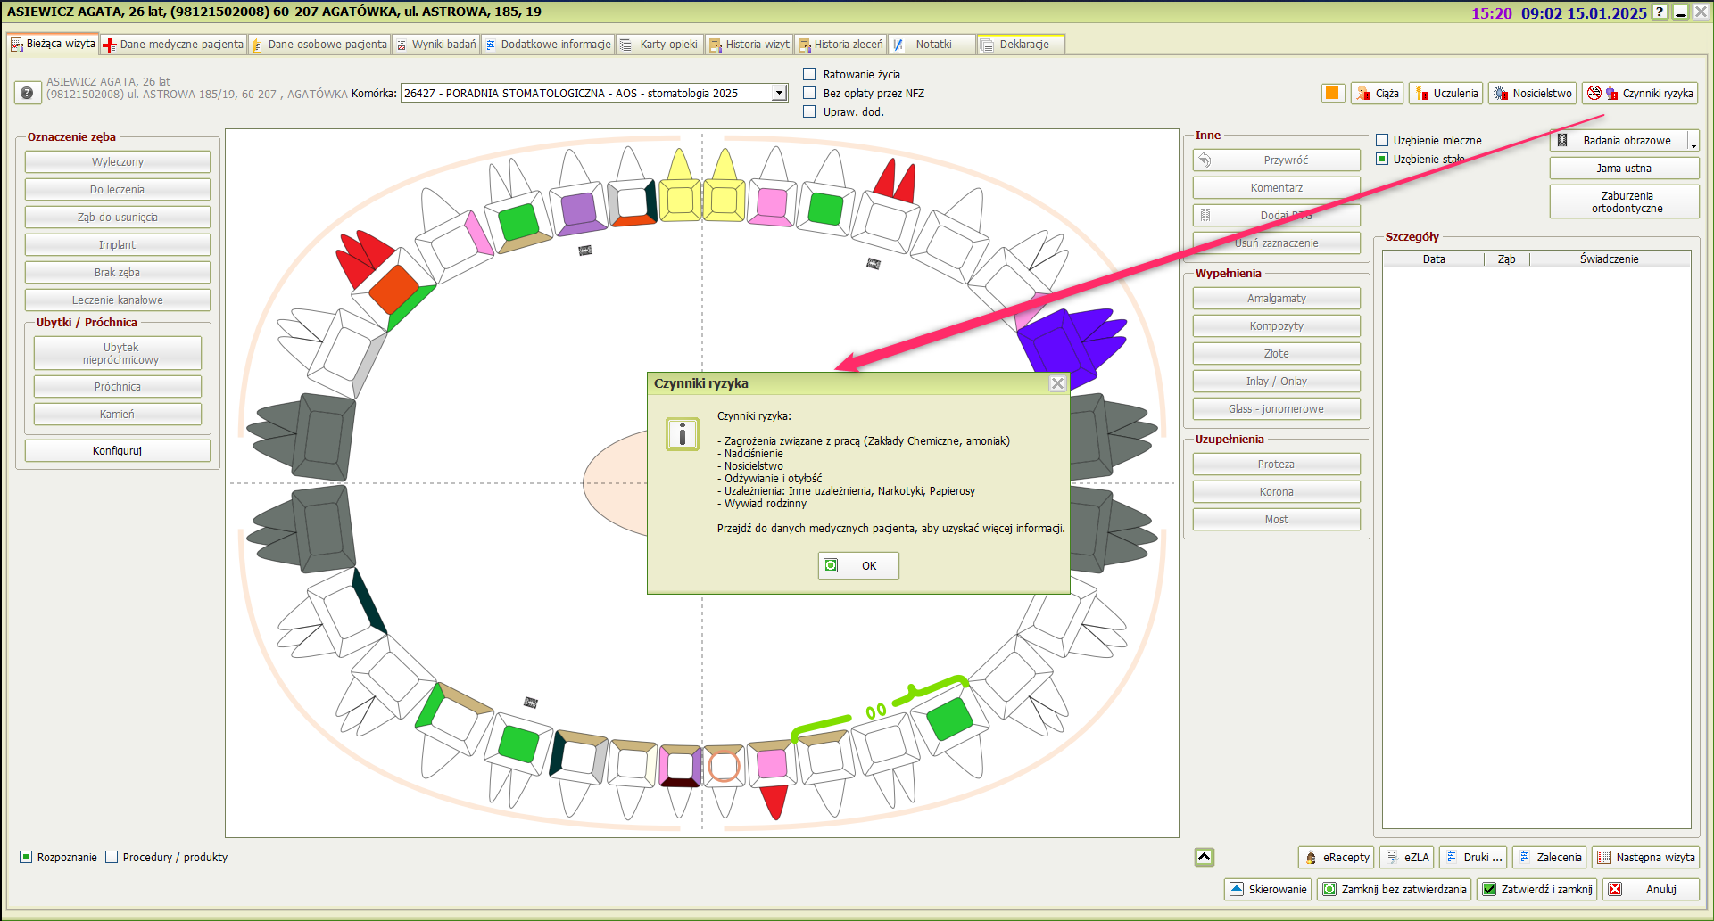The height and width of the screenshot is (921, 1714).
Task: Click the Uczulenia allergies icon button
Action: tap(1445, 94)
